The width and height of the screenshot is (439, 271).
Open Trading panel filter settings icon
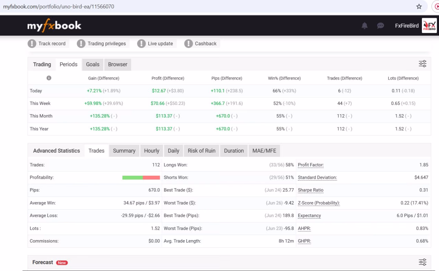click(423, 64)
